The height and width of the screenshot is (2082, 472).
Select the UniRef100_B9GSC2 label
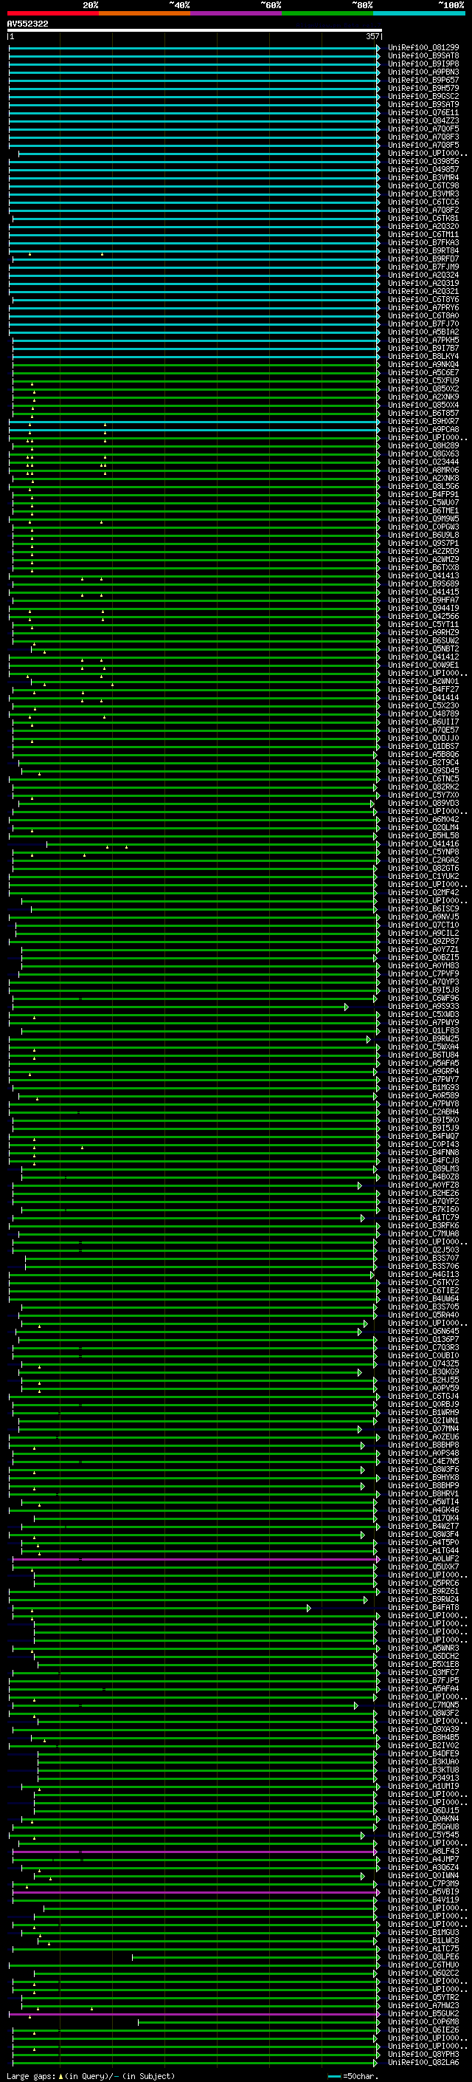tap(423, 96)
